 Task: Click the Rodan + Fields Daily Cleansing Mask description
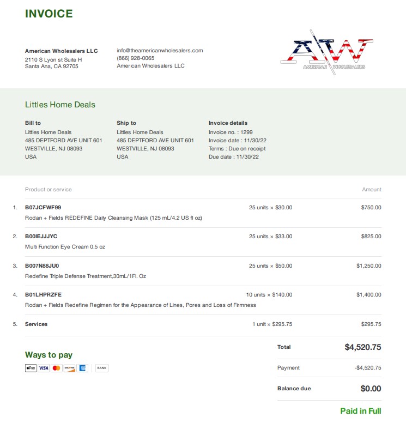point(113,218)
